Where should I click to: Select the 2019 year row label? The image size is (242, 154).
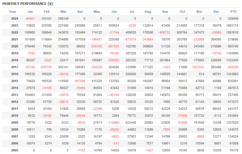tap(15, 53)
